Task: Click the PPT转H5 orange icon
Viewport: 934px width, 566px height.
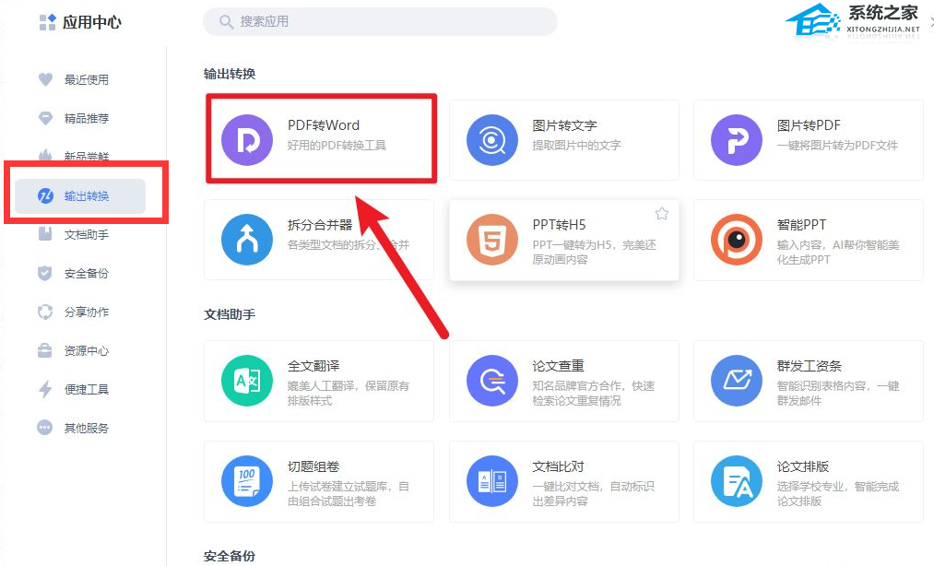Action: [x=492, y=240]
